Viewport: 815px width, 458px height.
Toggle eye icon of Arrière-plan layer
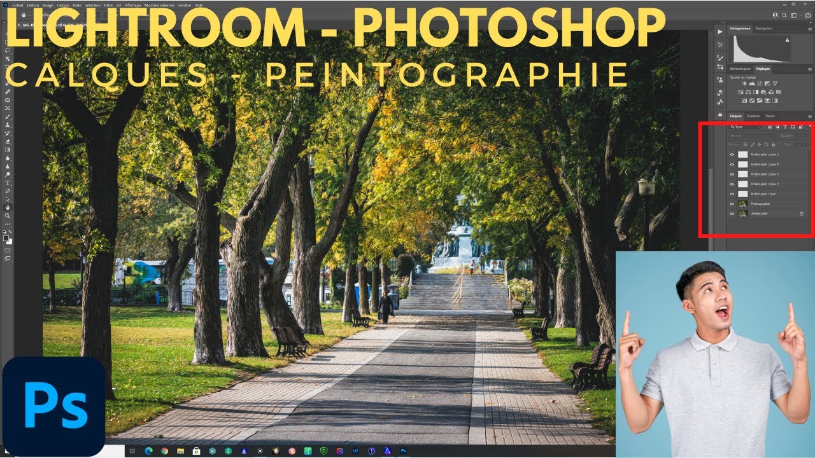click(732, 214)
